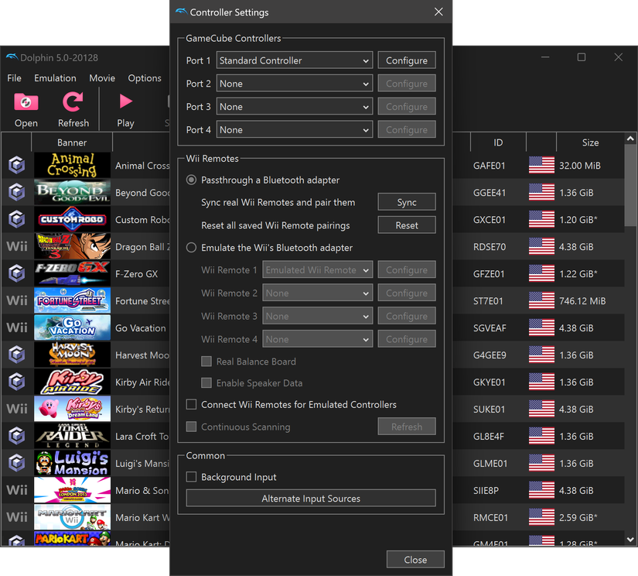Click game list scrollbar up arrow
This screenshot has height=576, width=638.
click(631, 139)
